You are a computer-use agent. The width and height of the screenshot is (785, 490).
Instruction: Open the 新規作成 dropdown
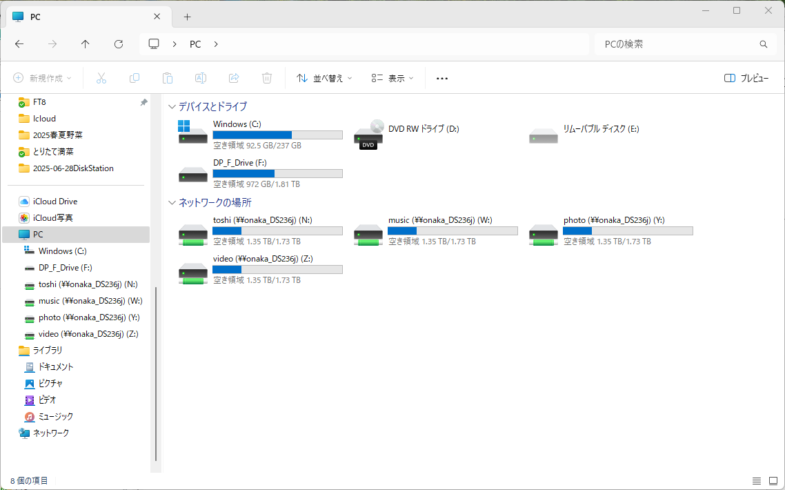point(42,78)
